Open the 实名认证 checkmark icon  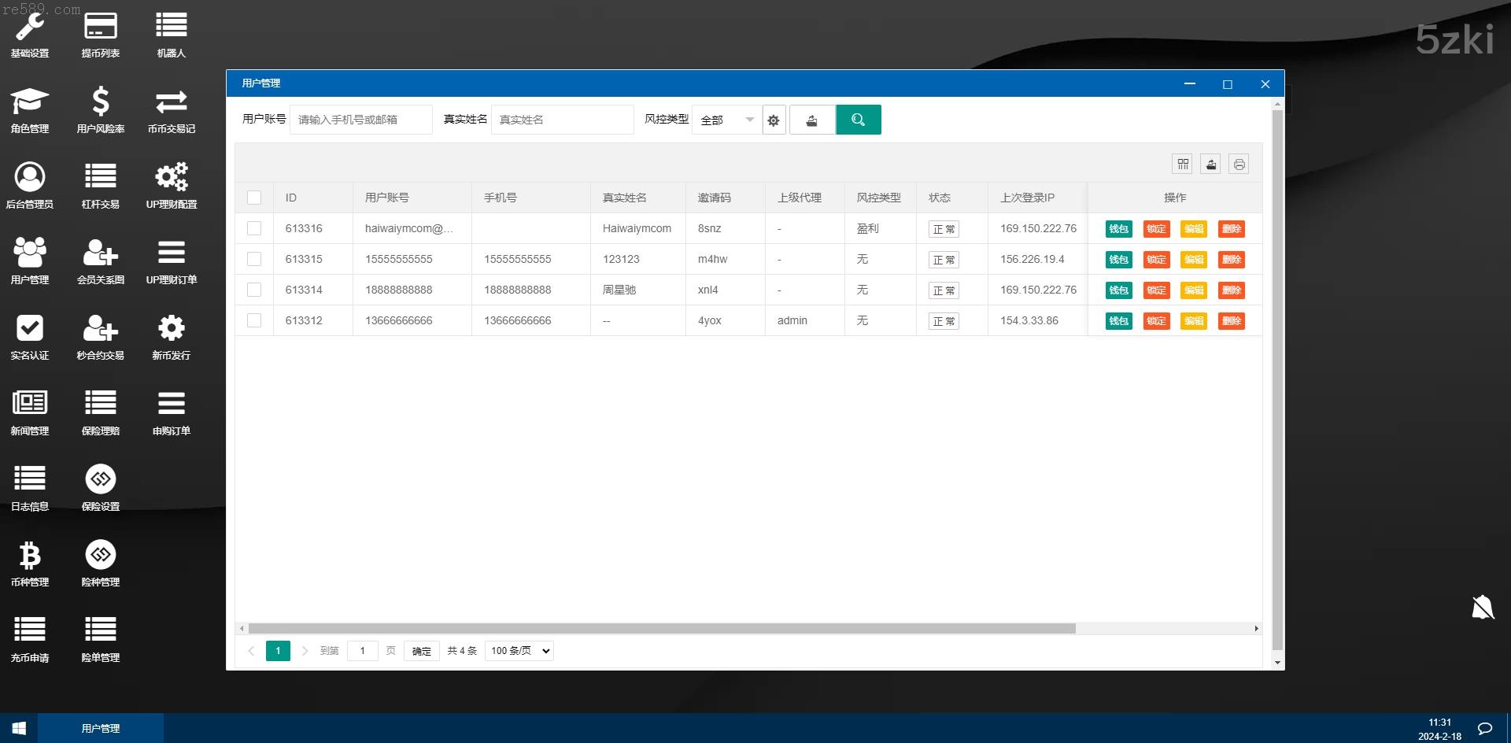pos(30,329)
